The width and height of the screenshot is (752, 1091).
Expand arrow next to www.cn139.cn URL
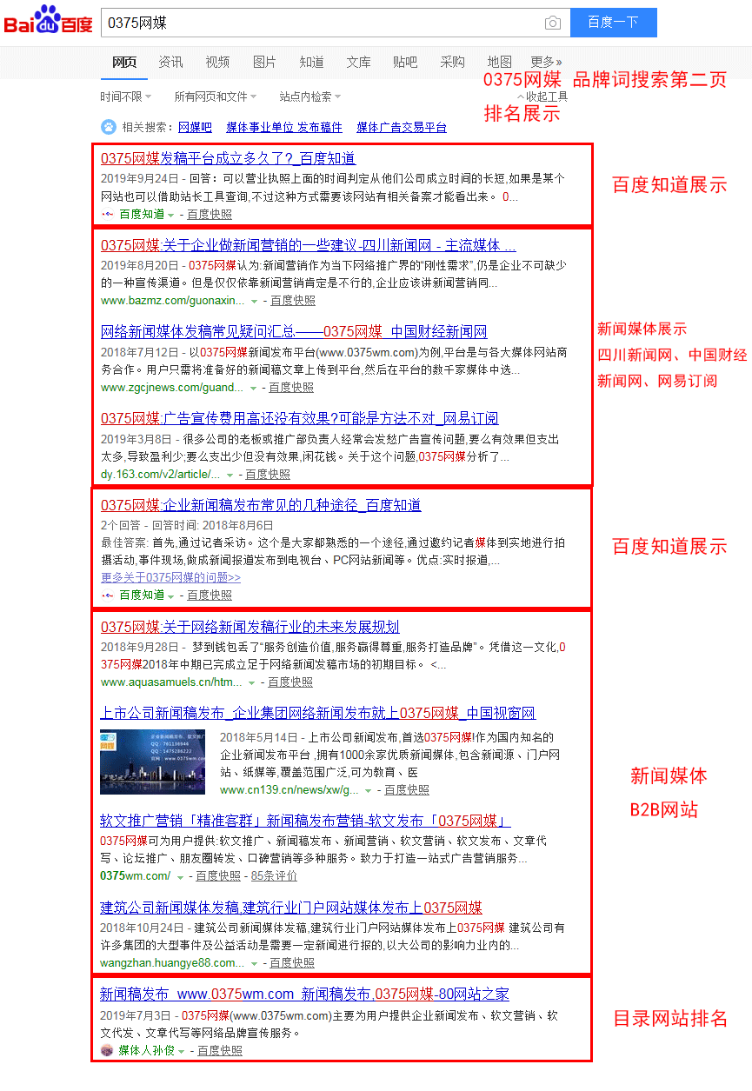pos(368,790)
